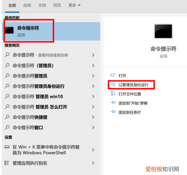This screenshot has width=187, height=175.
Task: Expand arrow for 命令提示符窗口 row
Action: pos(93,127)
